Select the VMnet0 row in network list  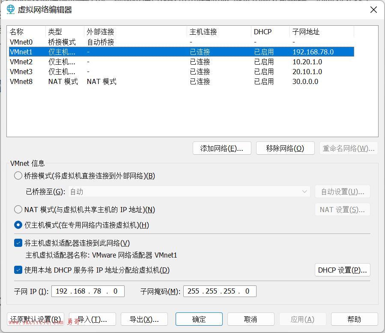pos(182,42)
